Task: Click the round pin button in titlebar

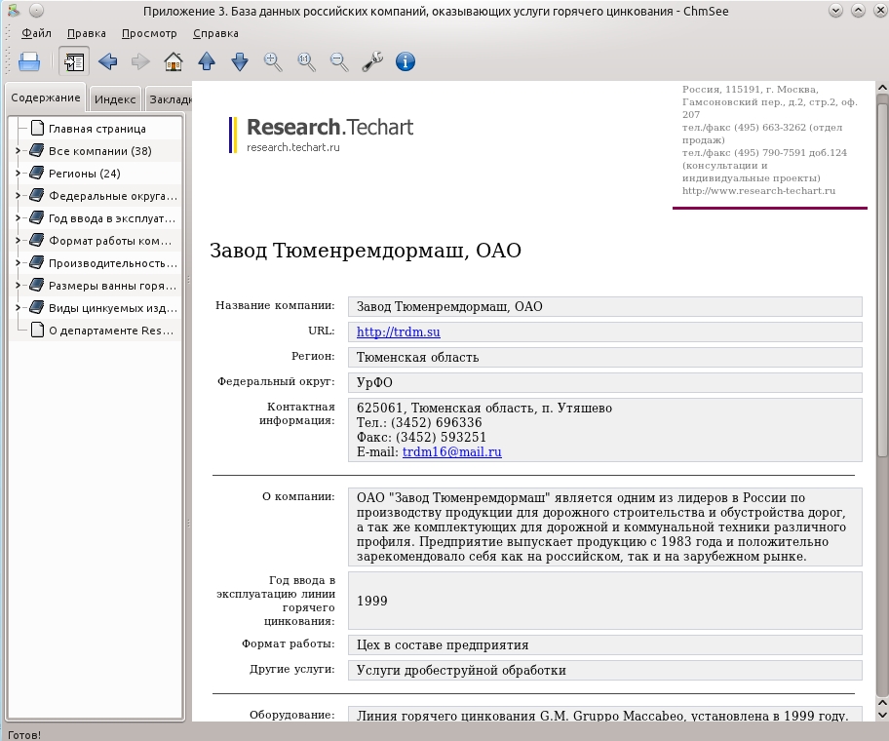Action: [x=36, y=11]
